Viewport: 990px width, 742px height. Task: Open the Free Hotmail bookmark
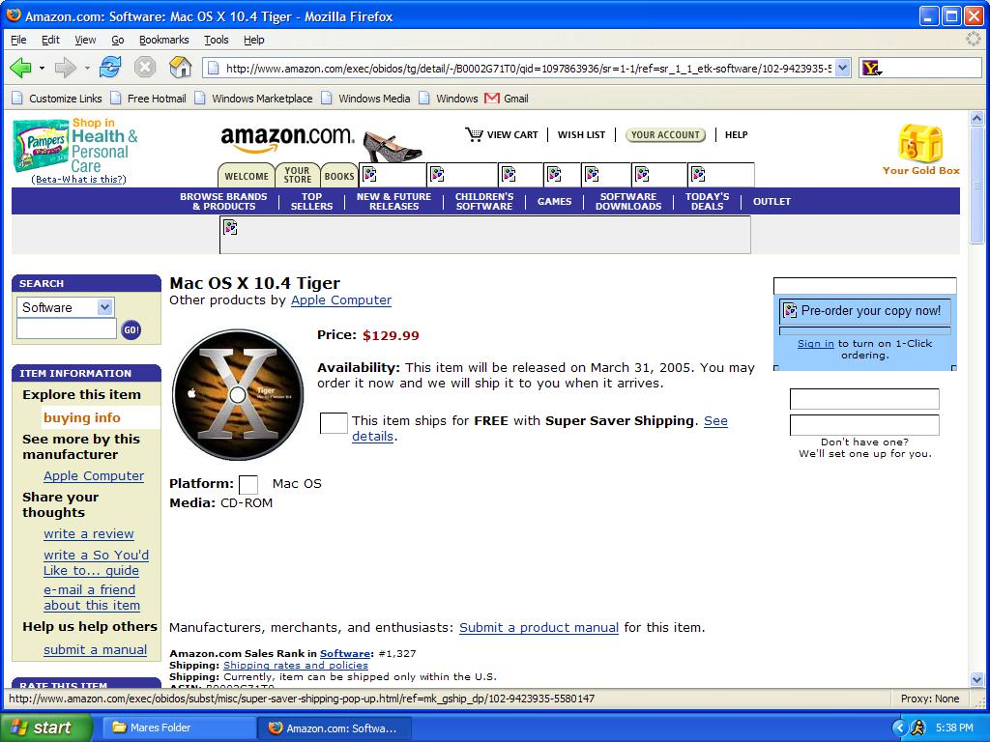click(149, 99)
